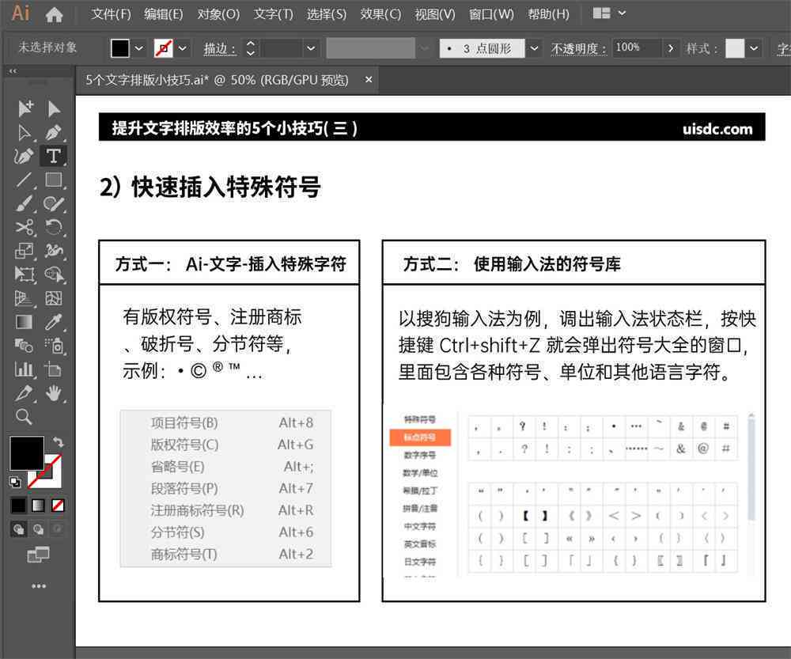Open brush definition dropdown next to 3 点圆形
The height and width of the screenshot is (659, 791).
click(x=534, y=48)
